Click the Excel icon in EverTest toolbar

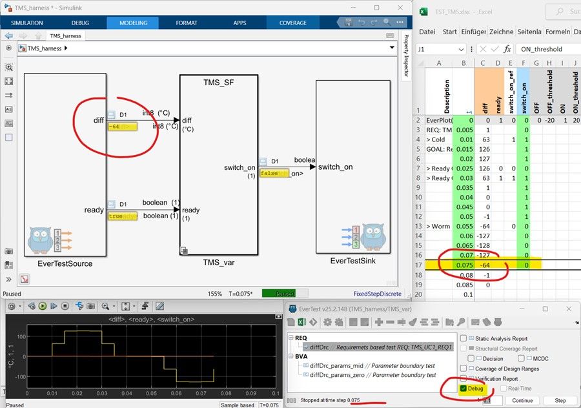pos(302,322)
